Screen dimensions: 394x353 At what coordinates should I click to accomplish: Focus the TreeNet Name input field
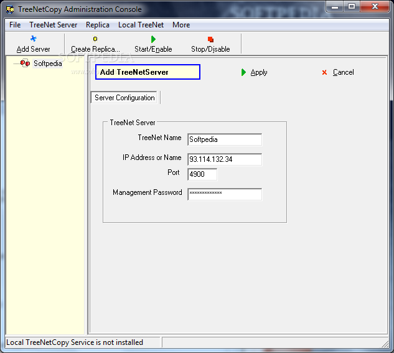tap(225, 139)
